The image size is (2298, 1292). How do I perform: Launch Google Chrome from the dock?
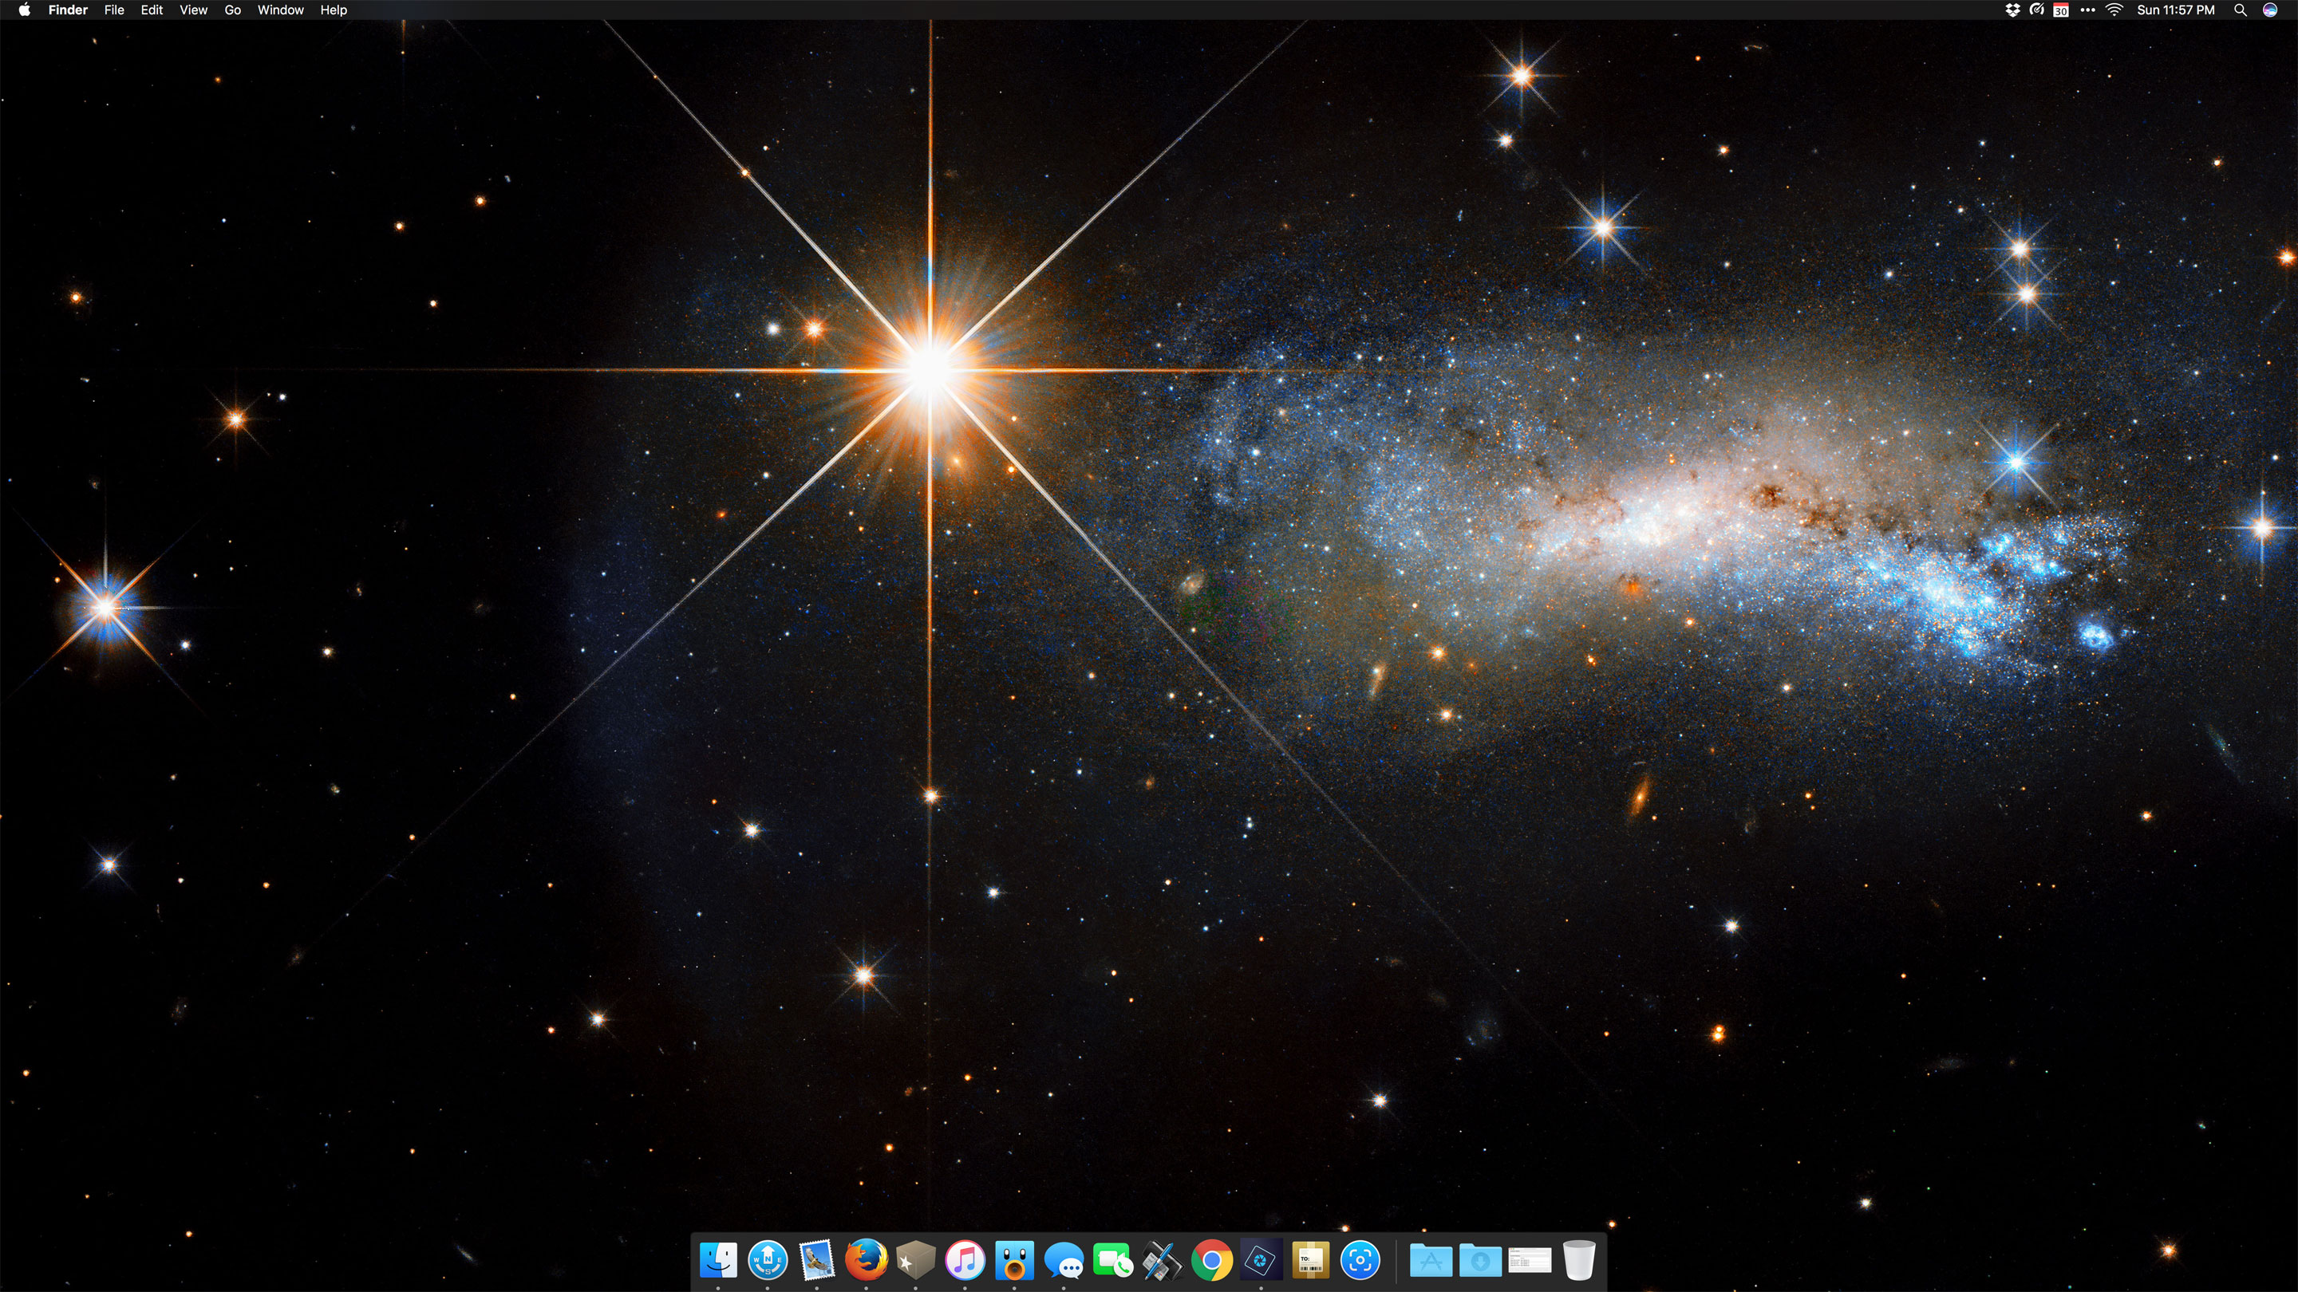(x=1211, y=1260)
